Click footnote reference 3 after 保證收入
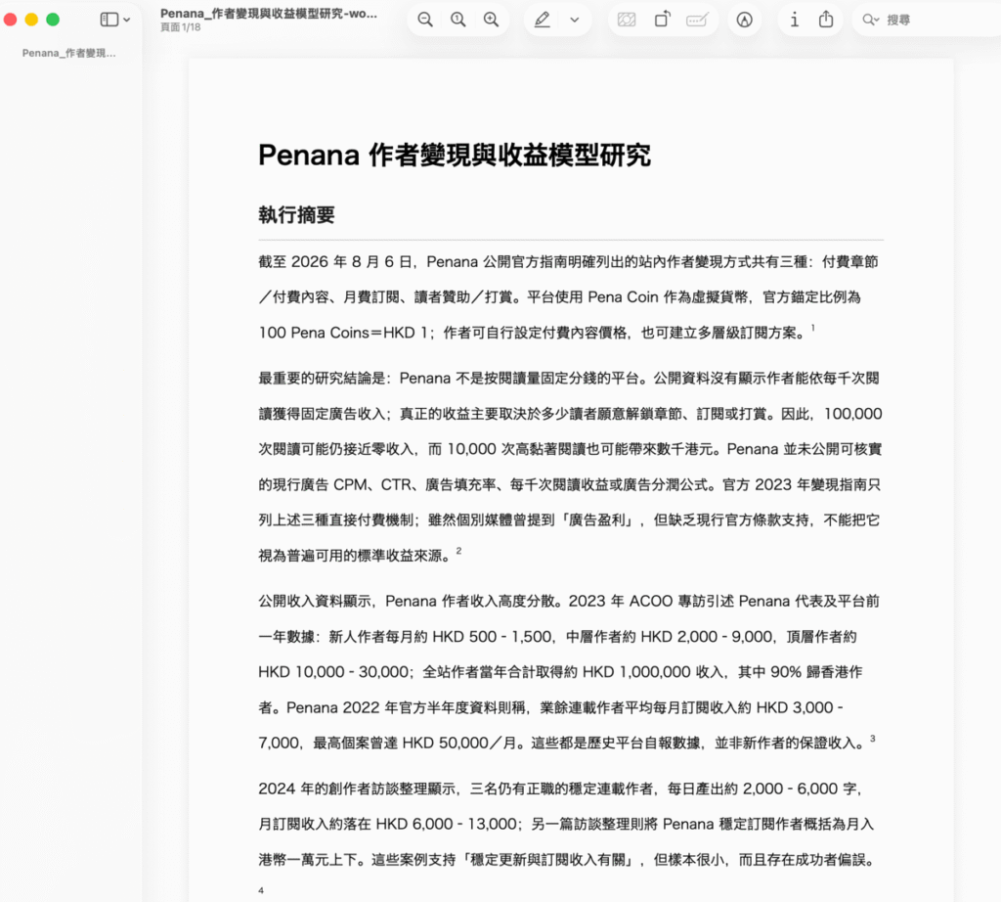 pyautogui.click(x=872, y=739)
